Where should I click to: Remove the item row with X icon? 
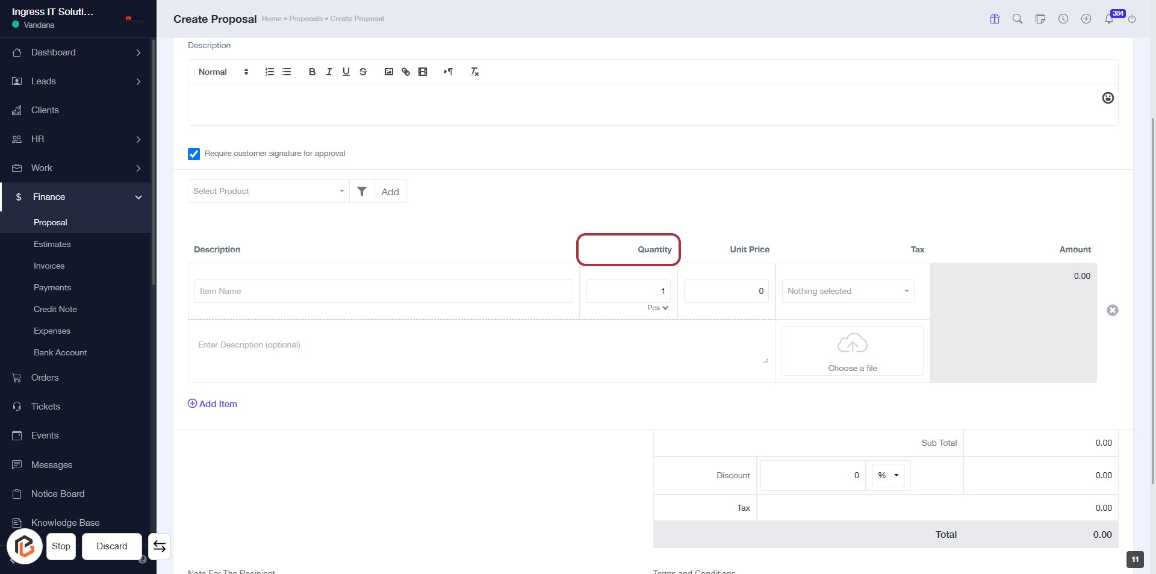(x=1112, y=310)
